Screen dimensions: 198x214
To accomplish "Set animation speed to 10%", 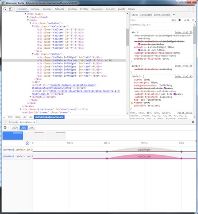I will (31, 128).
